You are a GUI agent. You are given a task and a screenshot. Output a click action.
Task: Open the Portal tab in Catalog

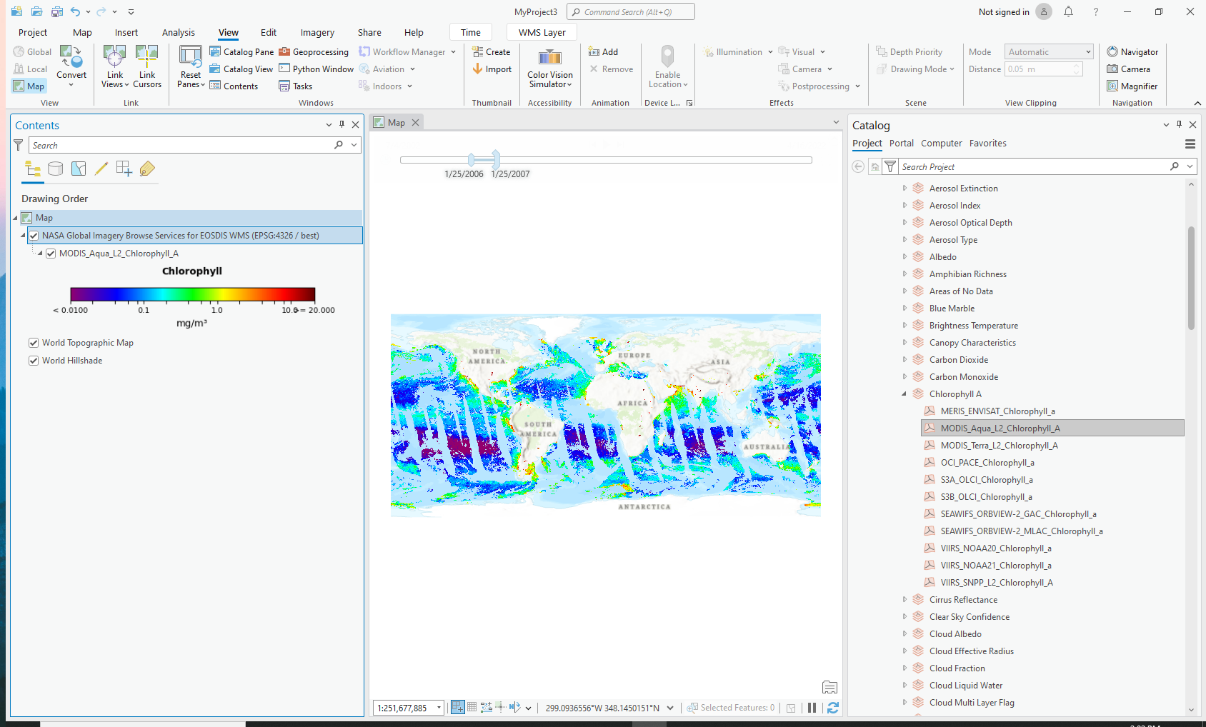coord(901,144)
